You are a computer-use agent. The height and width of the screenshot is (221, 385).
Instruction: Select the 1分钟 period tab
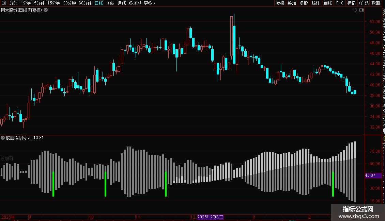pos(26,3)
